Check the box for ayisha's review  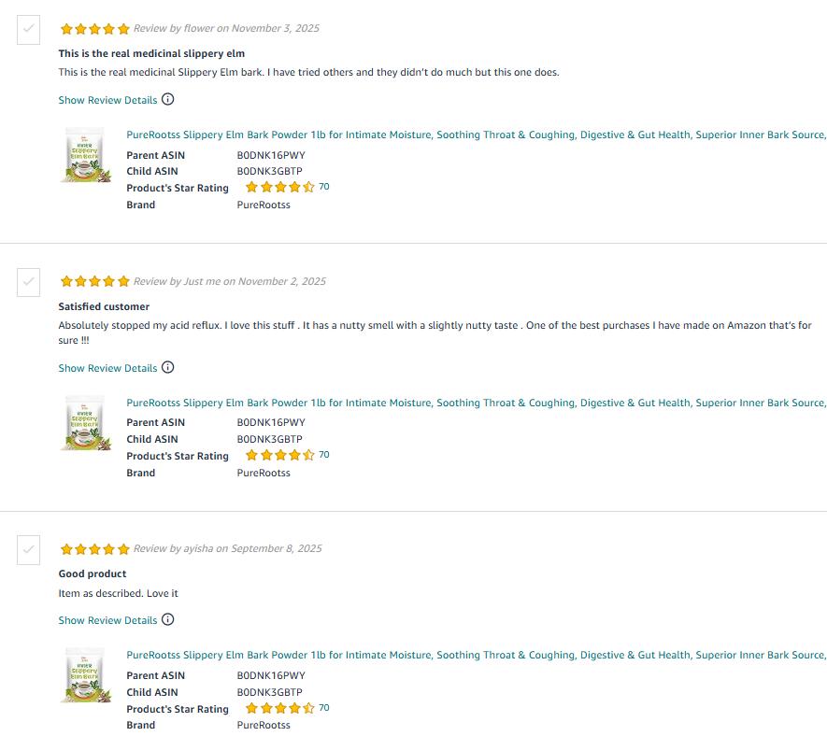29,550
